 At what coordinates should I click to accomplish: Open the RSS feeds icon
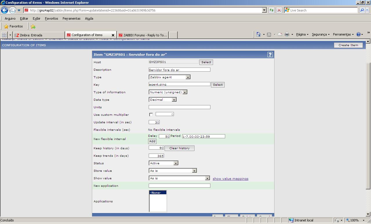tap(269, 35)
